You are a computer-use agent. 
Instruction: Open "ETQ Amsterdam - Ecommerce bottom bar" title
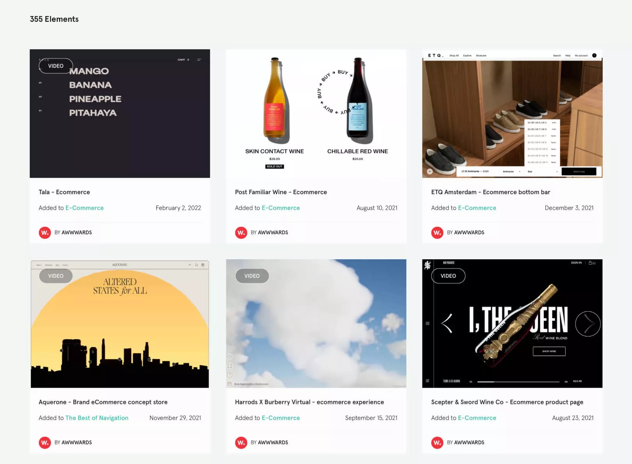click(491, 192)
